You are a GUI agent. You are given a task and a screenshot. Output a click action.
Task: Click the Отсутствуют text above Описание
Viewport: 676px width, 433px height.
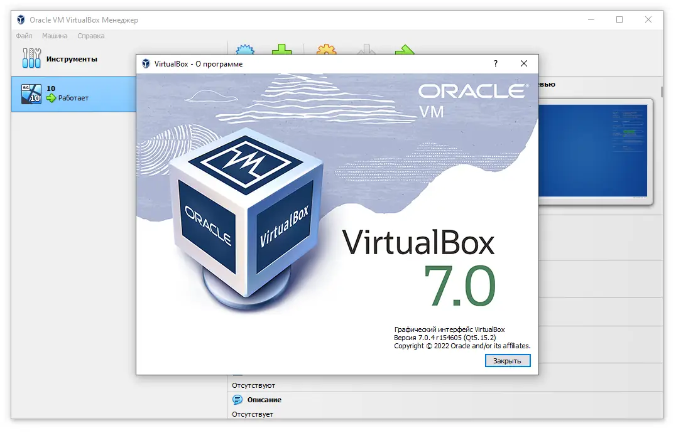pyautogui.click(x=254, y=386)
